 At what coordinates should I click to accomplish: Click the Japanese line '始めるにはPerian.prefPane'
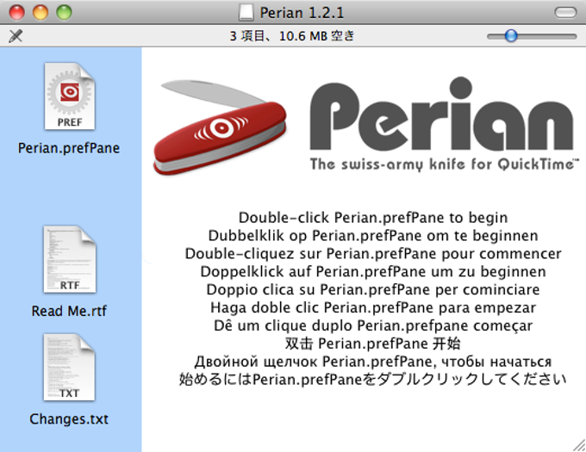point(373,379)
